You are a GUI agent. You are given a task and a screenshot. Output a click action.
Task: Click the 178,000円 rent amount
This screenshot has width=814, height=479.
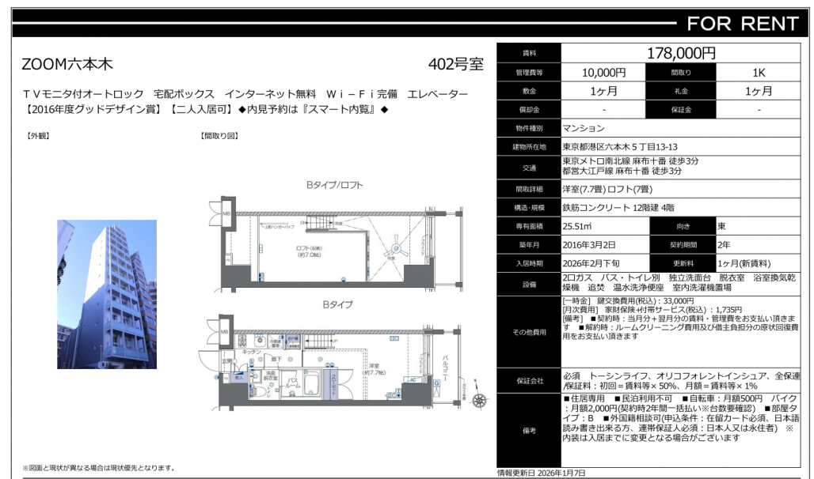[681, 53]
